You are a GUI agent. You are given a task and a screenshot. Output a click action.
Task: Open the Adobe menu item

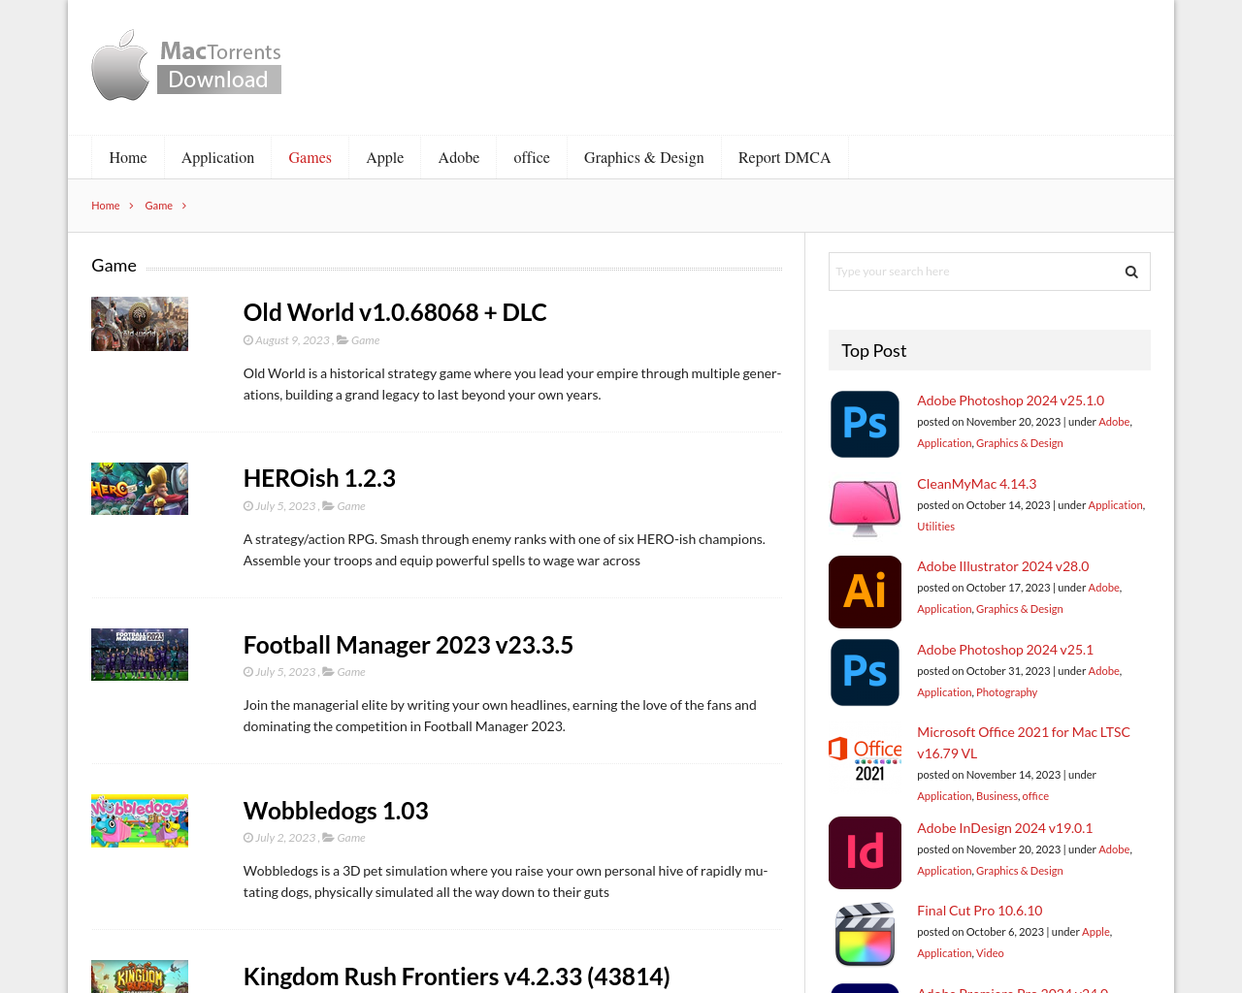coord(459,157)
